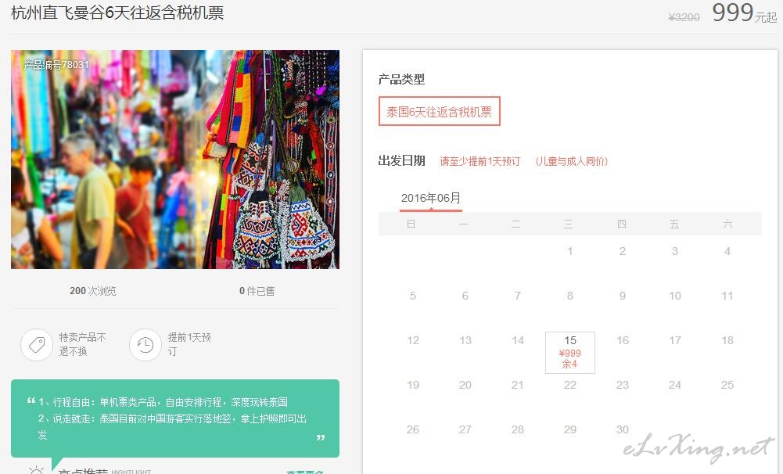
Task: Select date 14 in the June calendar
Action: tap(518, 340)
